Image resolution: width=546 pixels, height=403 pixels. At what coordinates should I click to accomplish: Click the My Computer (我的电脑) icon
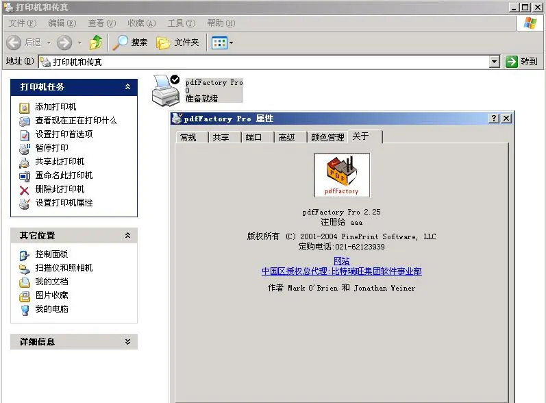24,310
